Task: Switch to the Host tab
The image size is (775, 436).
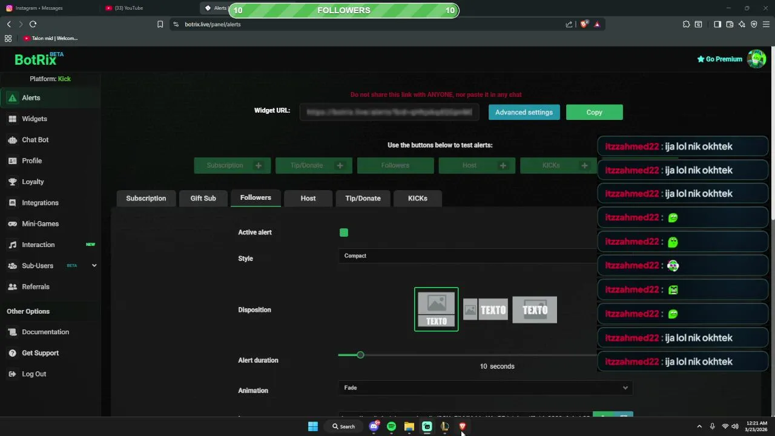Action: pyautogui.click(x=308, y=198)
